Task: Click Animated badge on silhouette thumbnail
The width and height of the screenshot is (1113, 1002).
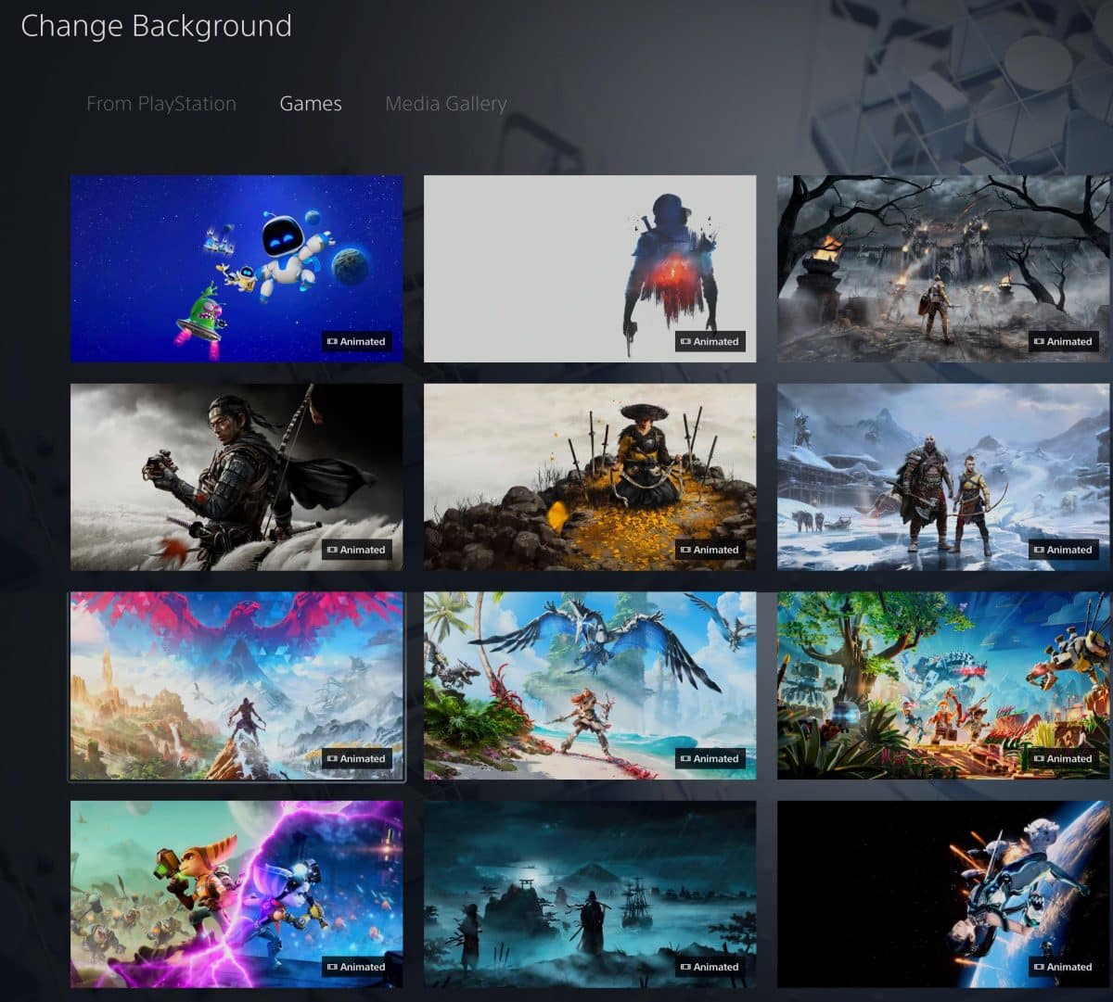Action: click(x=710, y=341)
